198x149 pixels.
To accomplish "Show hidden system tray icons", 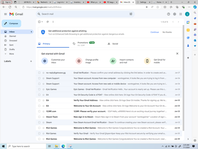I will pos(163,146).
